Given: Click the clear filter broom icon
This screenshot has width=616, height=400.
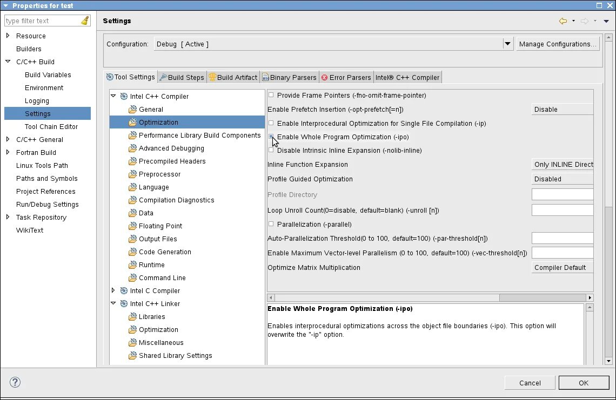Looking at the screenshot, I should [85, 21].
